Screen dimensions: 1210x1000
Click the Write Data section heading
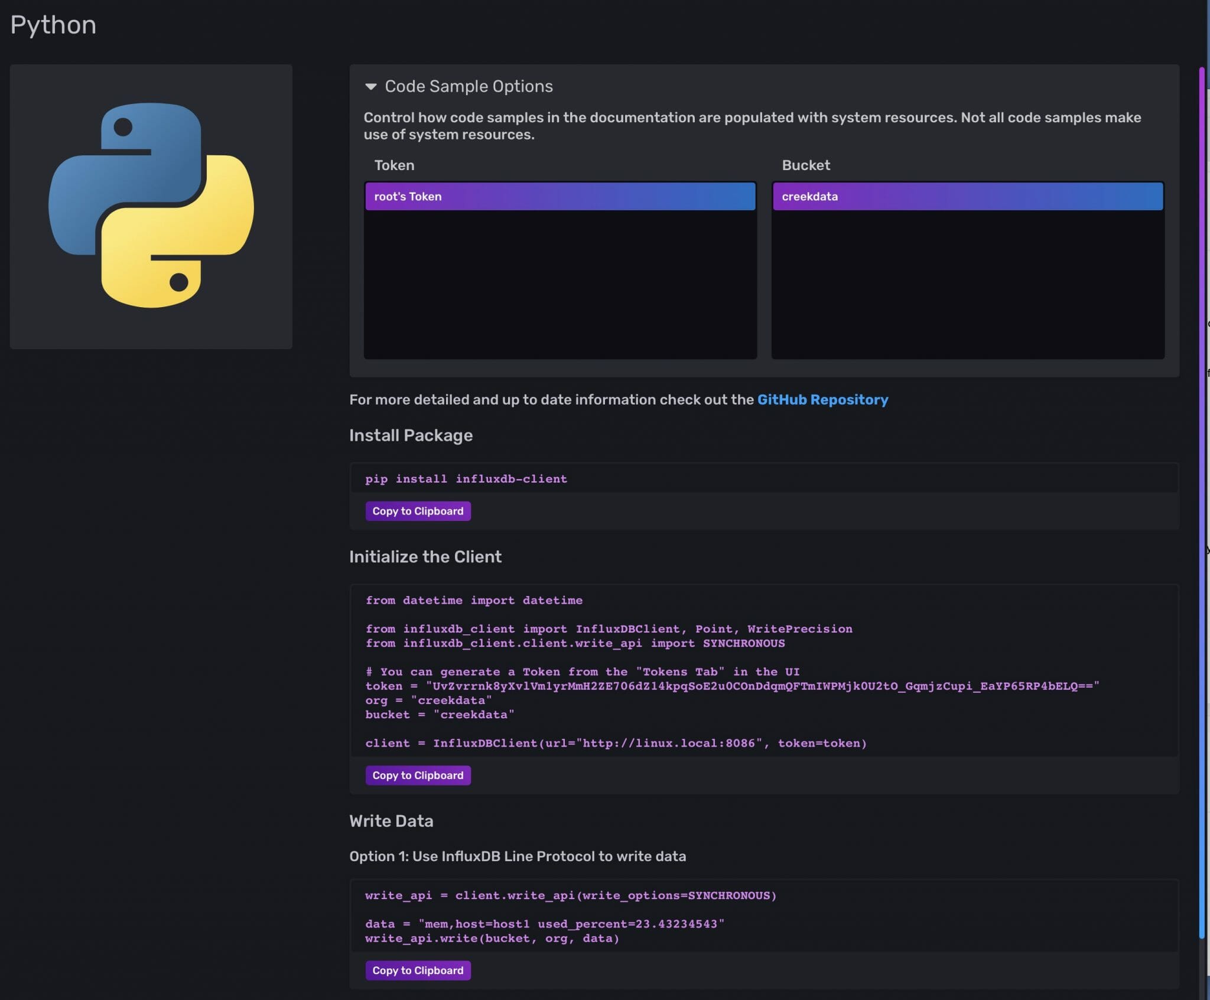(x=391, y=821)
